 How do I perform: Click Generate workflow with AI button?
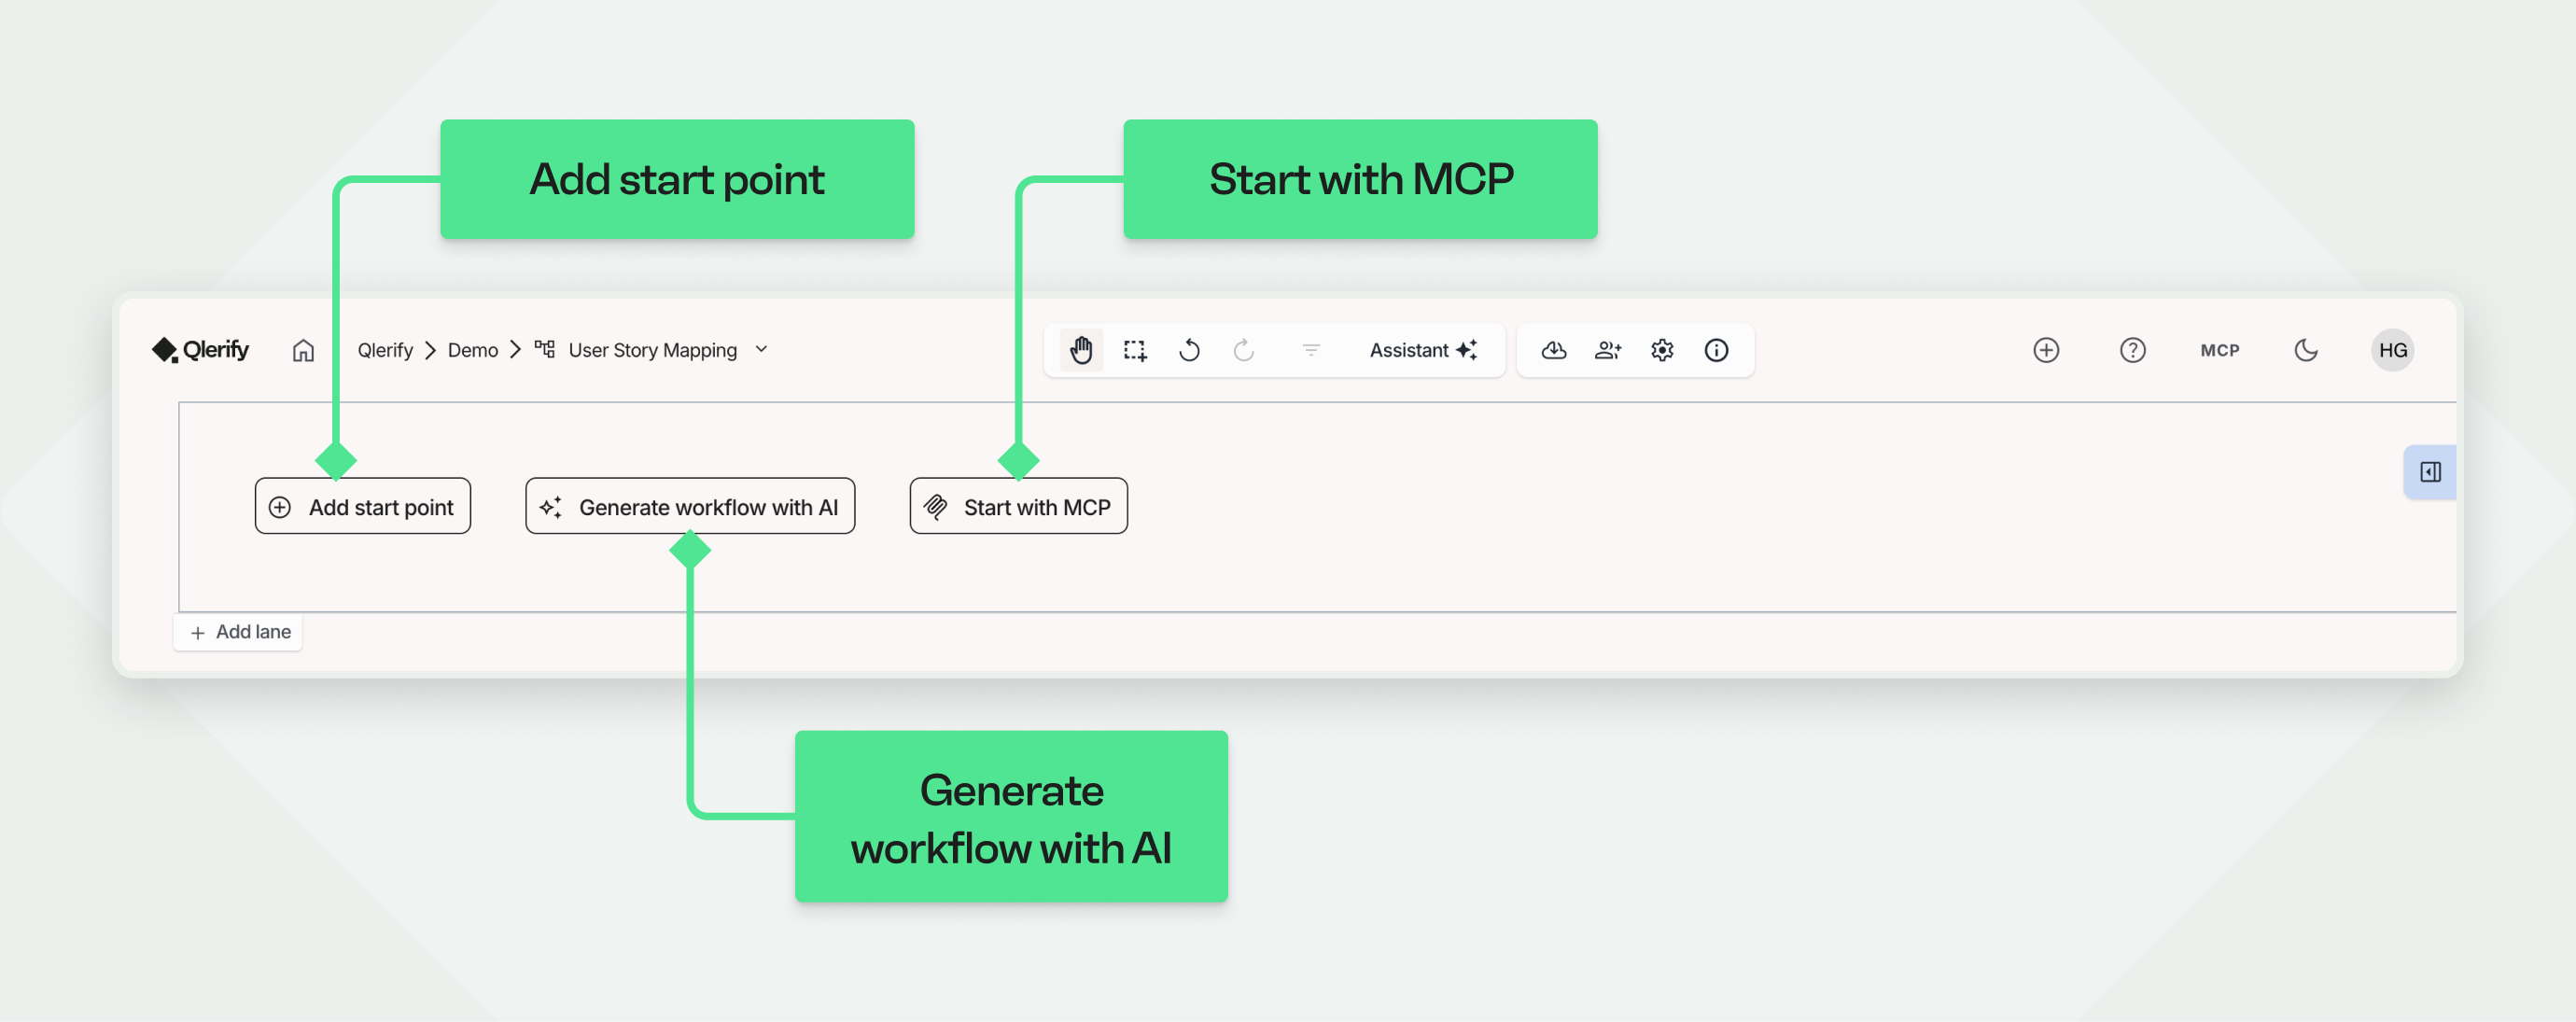point(690,506)
